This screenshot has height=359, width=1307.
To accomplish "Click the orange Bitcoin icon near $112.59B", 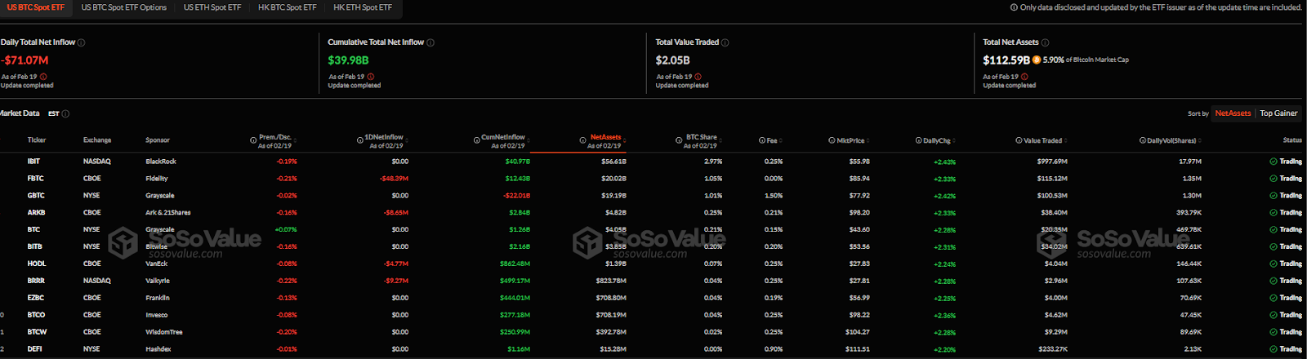I will point(1037,60).
